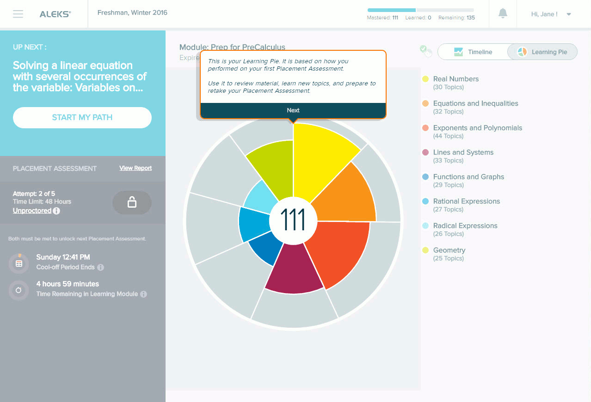Click the Up Next topic title
Viewport: 591px width, 402px height.
tap(80, 77)
